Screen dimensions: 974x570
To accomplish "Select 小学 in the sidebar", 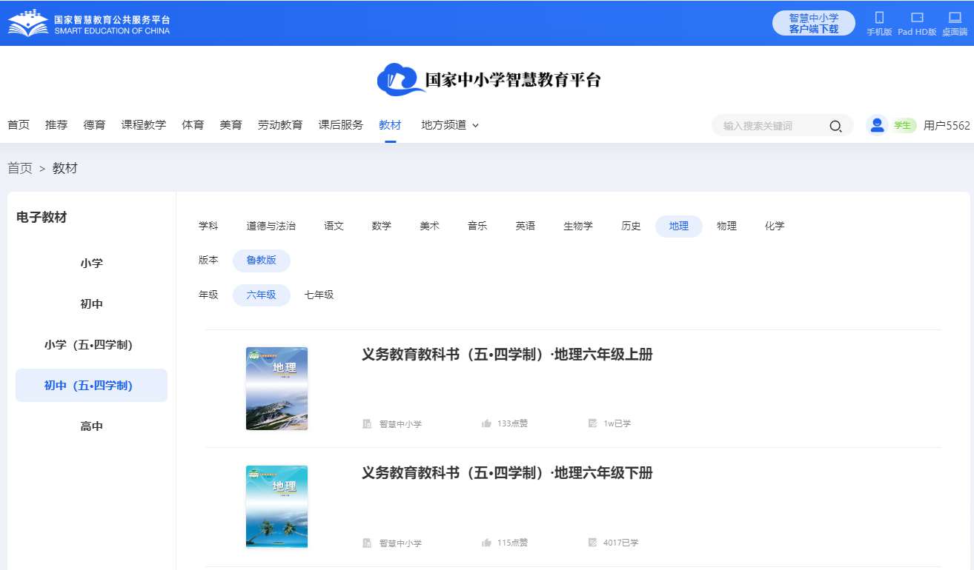I will (x=92, y=263).
